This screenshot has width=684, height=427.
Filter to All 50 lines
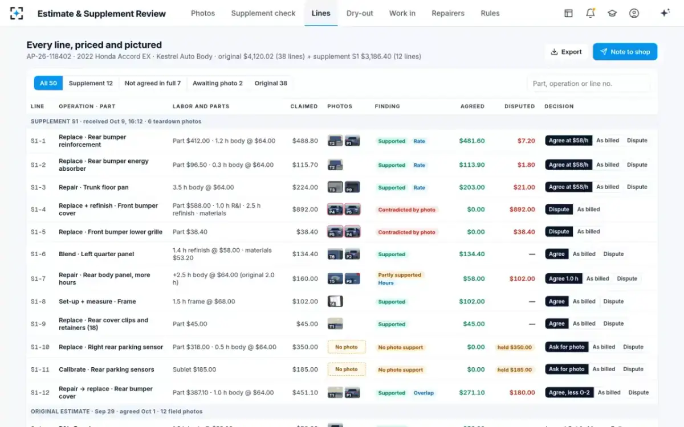coord(48,83)
